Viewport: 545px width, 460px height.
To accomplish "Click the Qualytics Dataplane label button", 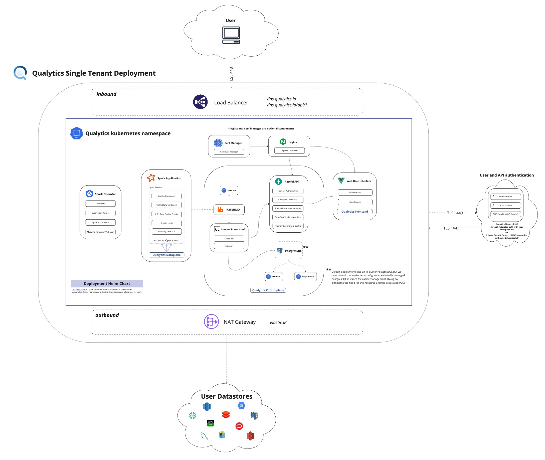I will click(x=166, y=255).
